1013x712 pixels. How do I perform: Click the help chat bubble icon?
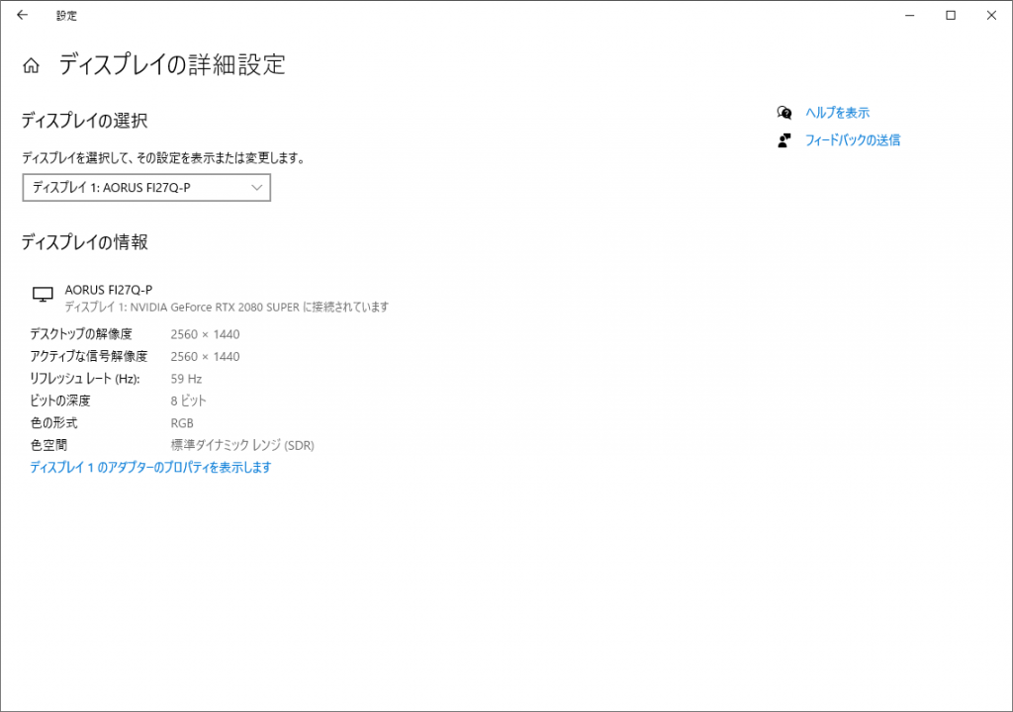(x=784, y=113)
